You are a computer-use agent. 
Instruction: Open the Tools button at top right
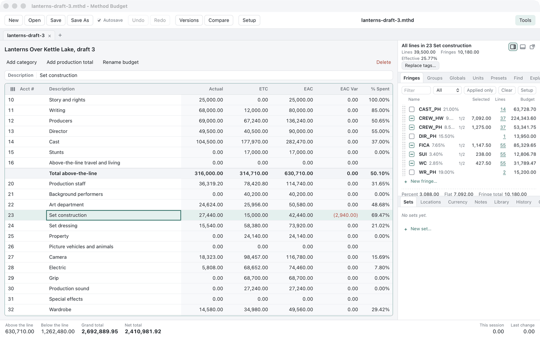tap(525, 20)
